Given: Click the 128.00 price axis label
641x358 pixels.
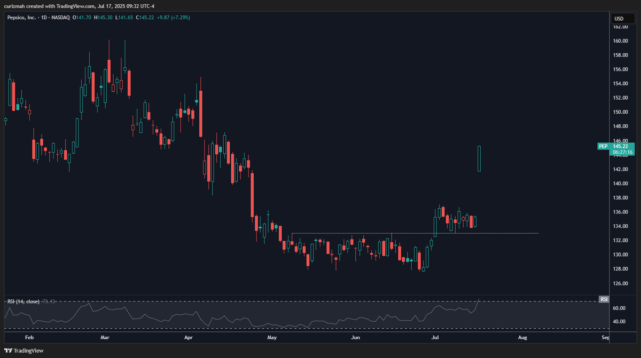Looking at the screenshot, I should (620, 269).
